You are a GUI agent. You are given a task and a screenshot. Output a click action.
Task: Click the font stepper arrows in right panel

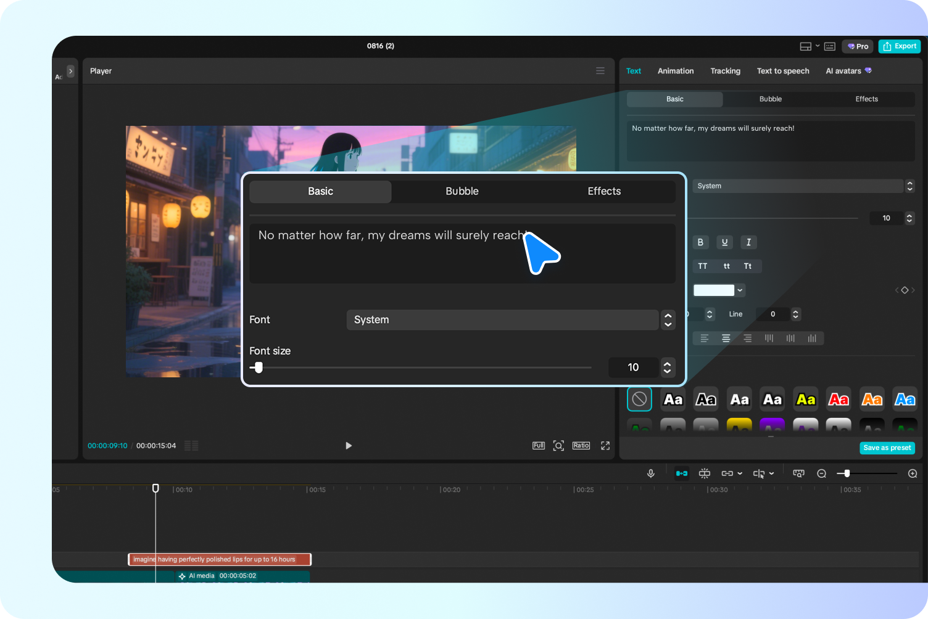[909, 186]
